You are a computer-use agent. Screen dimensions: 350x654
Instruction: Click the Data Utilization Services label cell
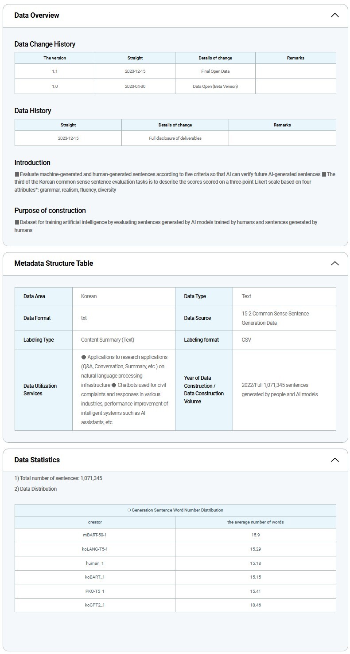point(40,390)
